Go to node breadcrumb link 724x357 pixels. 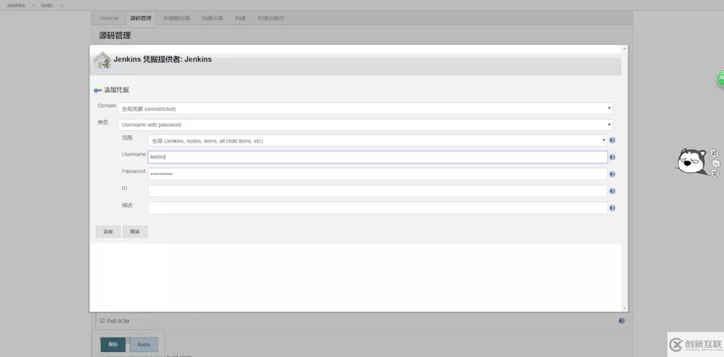[46, 5]
